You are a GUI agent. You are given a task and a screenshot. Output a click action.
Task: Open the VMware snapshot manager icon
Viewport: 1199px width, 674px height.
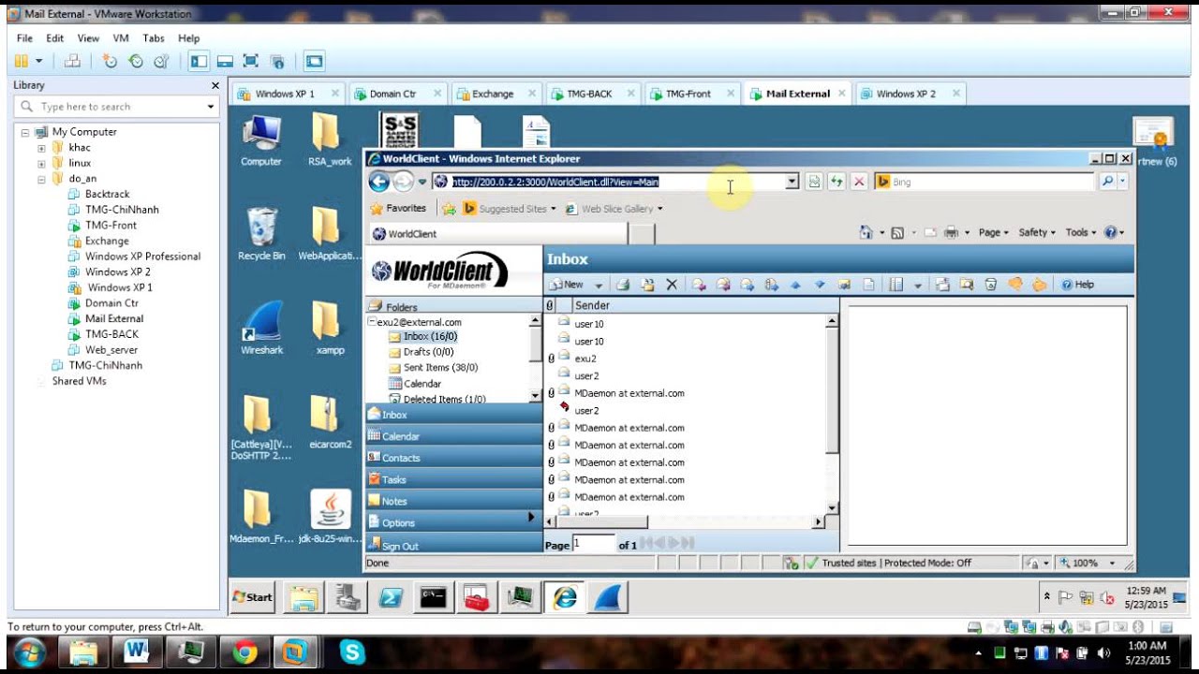coord(161,62)
